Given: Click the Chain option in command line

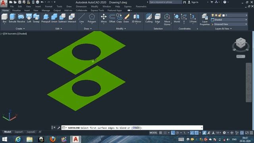Looking at the screenshot, I should click(x=136, y=128).
